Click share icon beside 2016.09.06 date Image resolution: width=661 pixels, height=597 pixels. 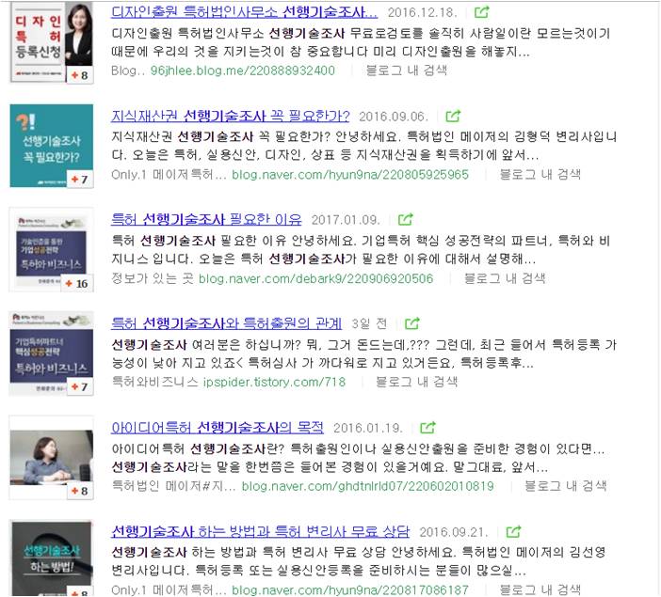pyautogui.click(x=453, y=116)
